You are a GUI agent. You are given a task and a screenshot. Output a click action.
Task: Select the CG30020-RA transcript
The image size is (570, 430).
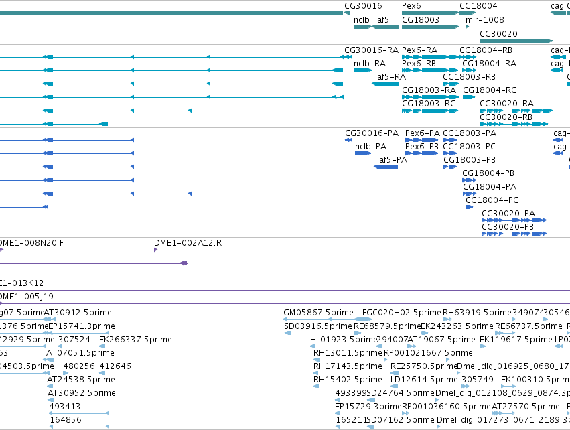click(x=516, y=111)
